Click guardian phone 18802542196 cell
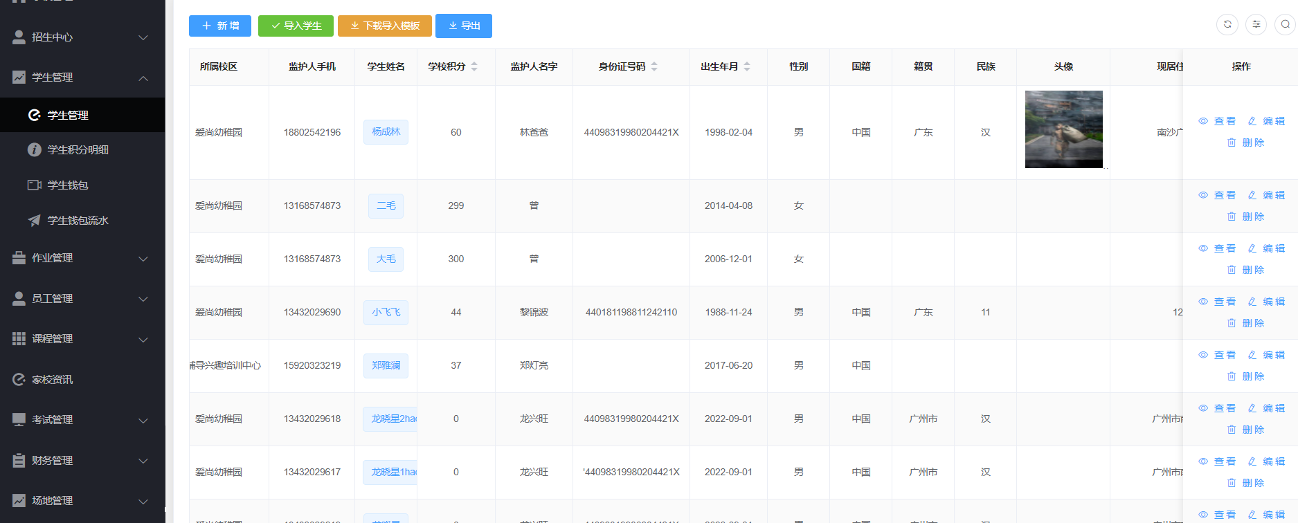 [x=312, y=132]
